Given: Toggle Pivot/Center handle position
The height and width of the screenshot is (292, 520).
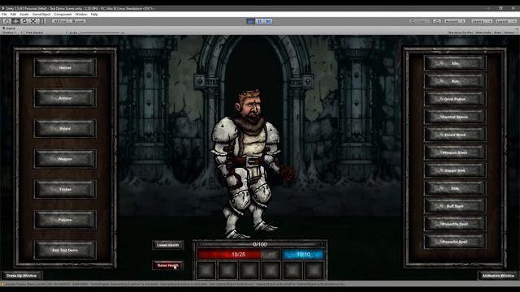Looking at the screenshot, I should coord(60,21).
